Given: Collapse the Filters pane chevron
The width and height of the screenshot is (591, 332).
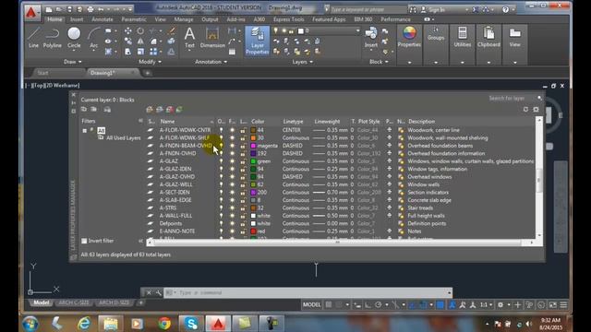Looking at the screenshot, I should tap(140, 121).
